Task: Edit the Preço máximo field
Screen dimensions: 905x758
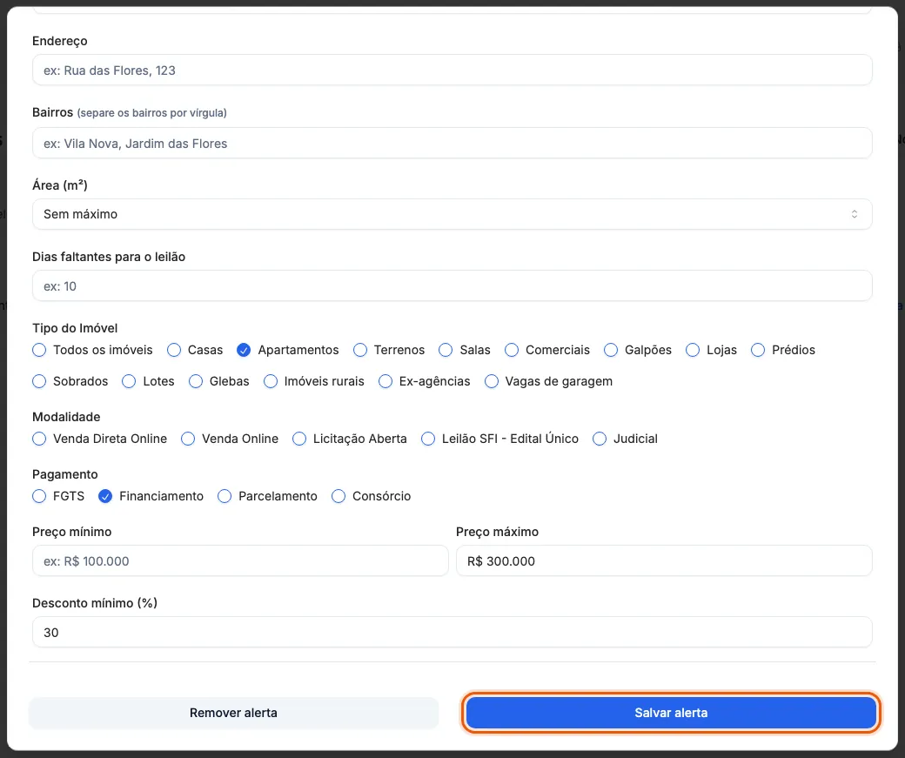Action: tap(664, 560)
